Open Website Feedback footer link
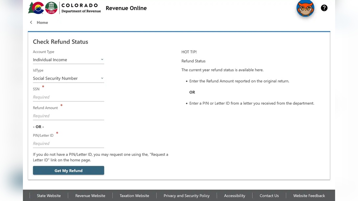Viewport: 358px width, 201px height. click(x=309, y=196)
